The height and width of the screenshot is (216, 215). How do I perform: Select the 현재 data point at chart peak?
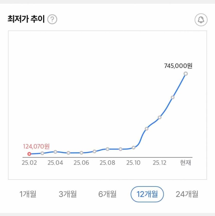point(186,74)
